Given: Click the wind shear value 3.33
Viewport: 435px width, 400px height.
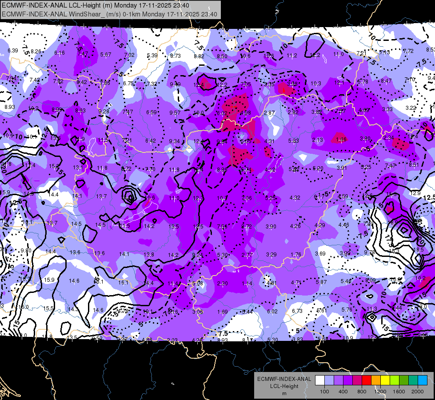Looking at the screenshot, I should 387,109.
